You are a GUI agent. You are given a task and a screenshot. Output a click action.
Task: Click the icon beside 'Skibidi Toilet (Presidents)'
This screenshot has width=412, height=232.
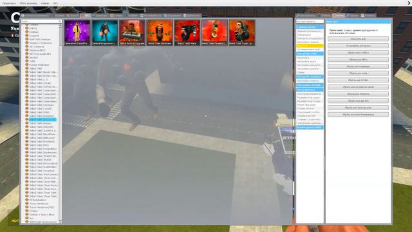pos(27,142)
